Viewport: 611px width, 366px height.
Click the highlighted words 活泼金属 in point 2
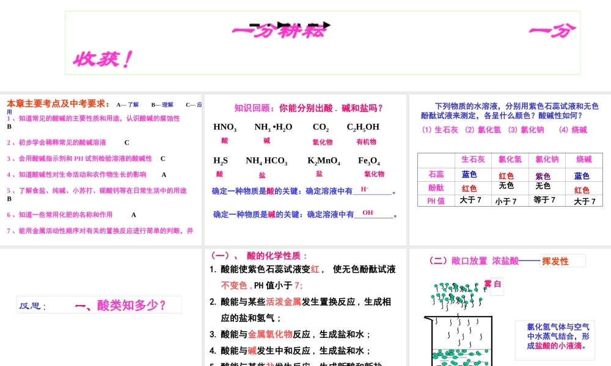[x=284, y=302]
